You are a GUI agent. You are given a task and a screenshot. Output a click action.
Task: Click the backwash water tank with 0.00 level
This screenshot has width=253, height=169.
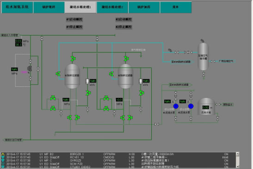[x=206, y=107]
